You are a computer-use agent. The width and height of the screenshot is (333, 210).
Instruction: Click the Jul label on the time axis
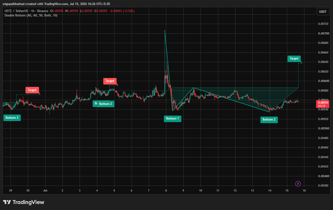click(45, 191)
